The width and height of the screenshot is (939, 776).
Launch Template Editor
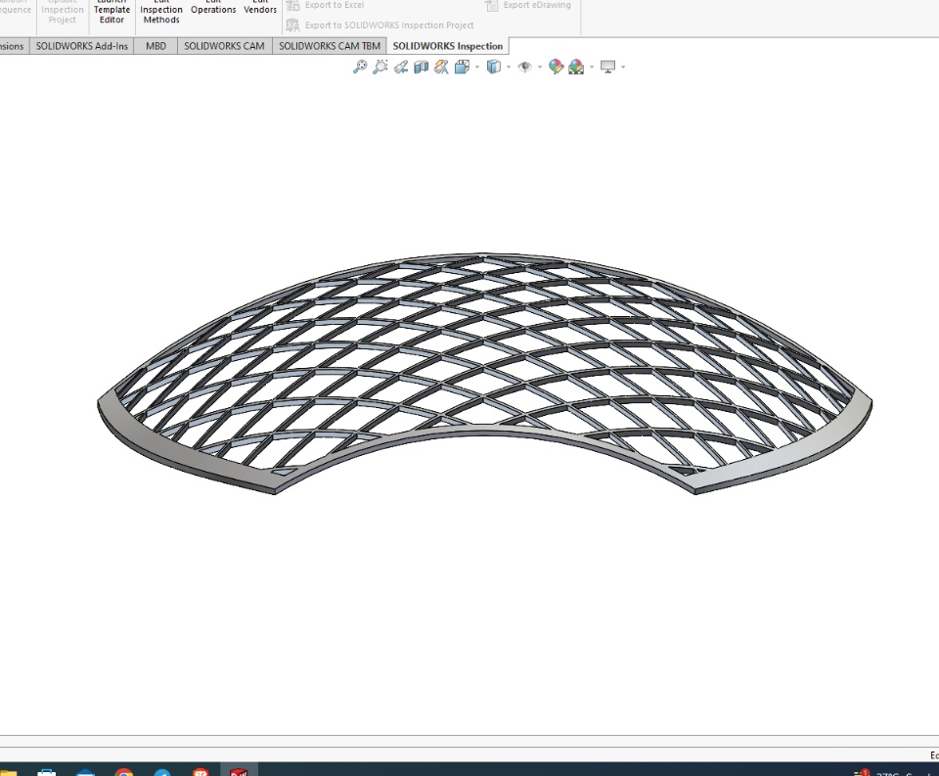[x=112, y=12]
